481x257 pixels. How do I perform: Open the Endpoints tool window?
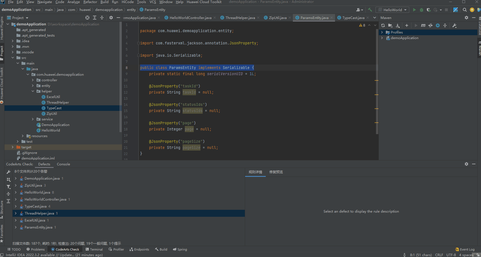(139, 249)
